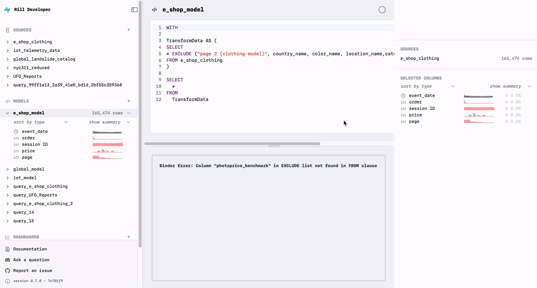
Task: Click the Discord icon for Ask a question
Action: coord(8,260)
